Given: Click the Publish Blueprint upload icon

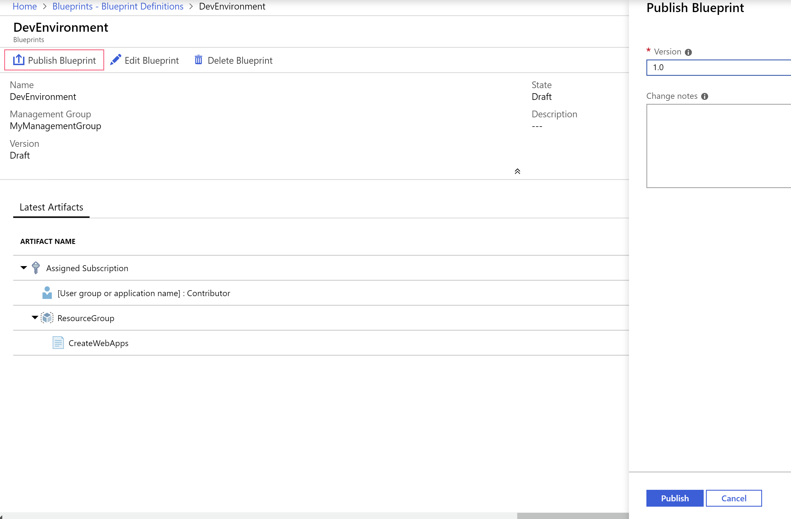Looking at the screenshot, I should (19, 60).
